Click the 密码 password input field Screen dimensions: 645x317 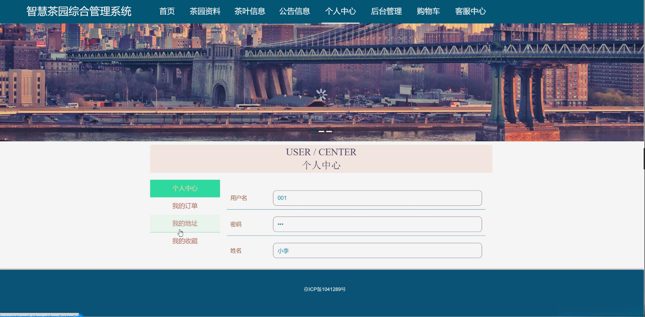click(x=377, y=224)
